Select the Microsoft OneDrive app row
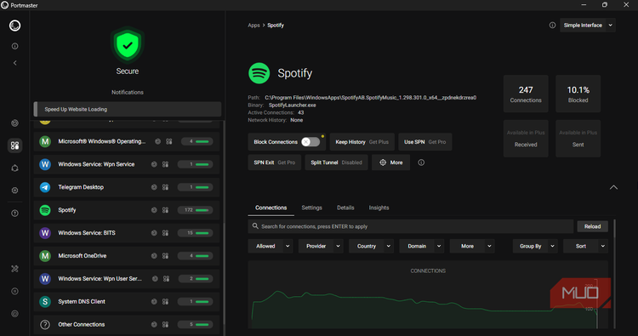 127,256
